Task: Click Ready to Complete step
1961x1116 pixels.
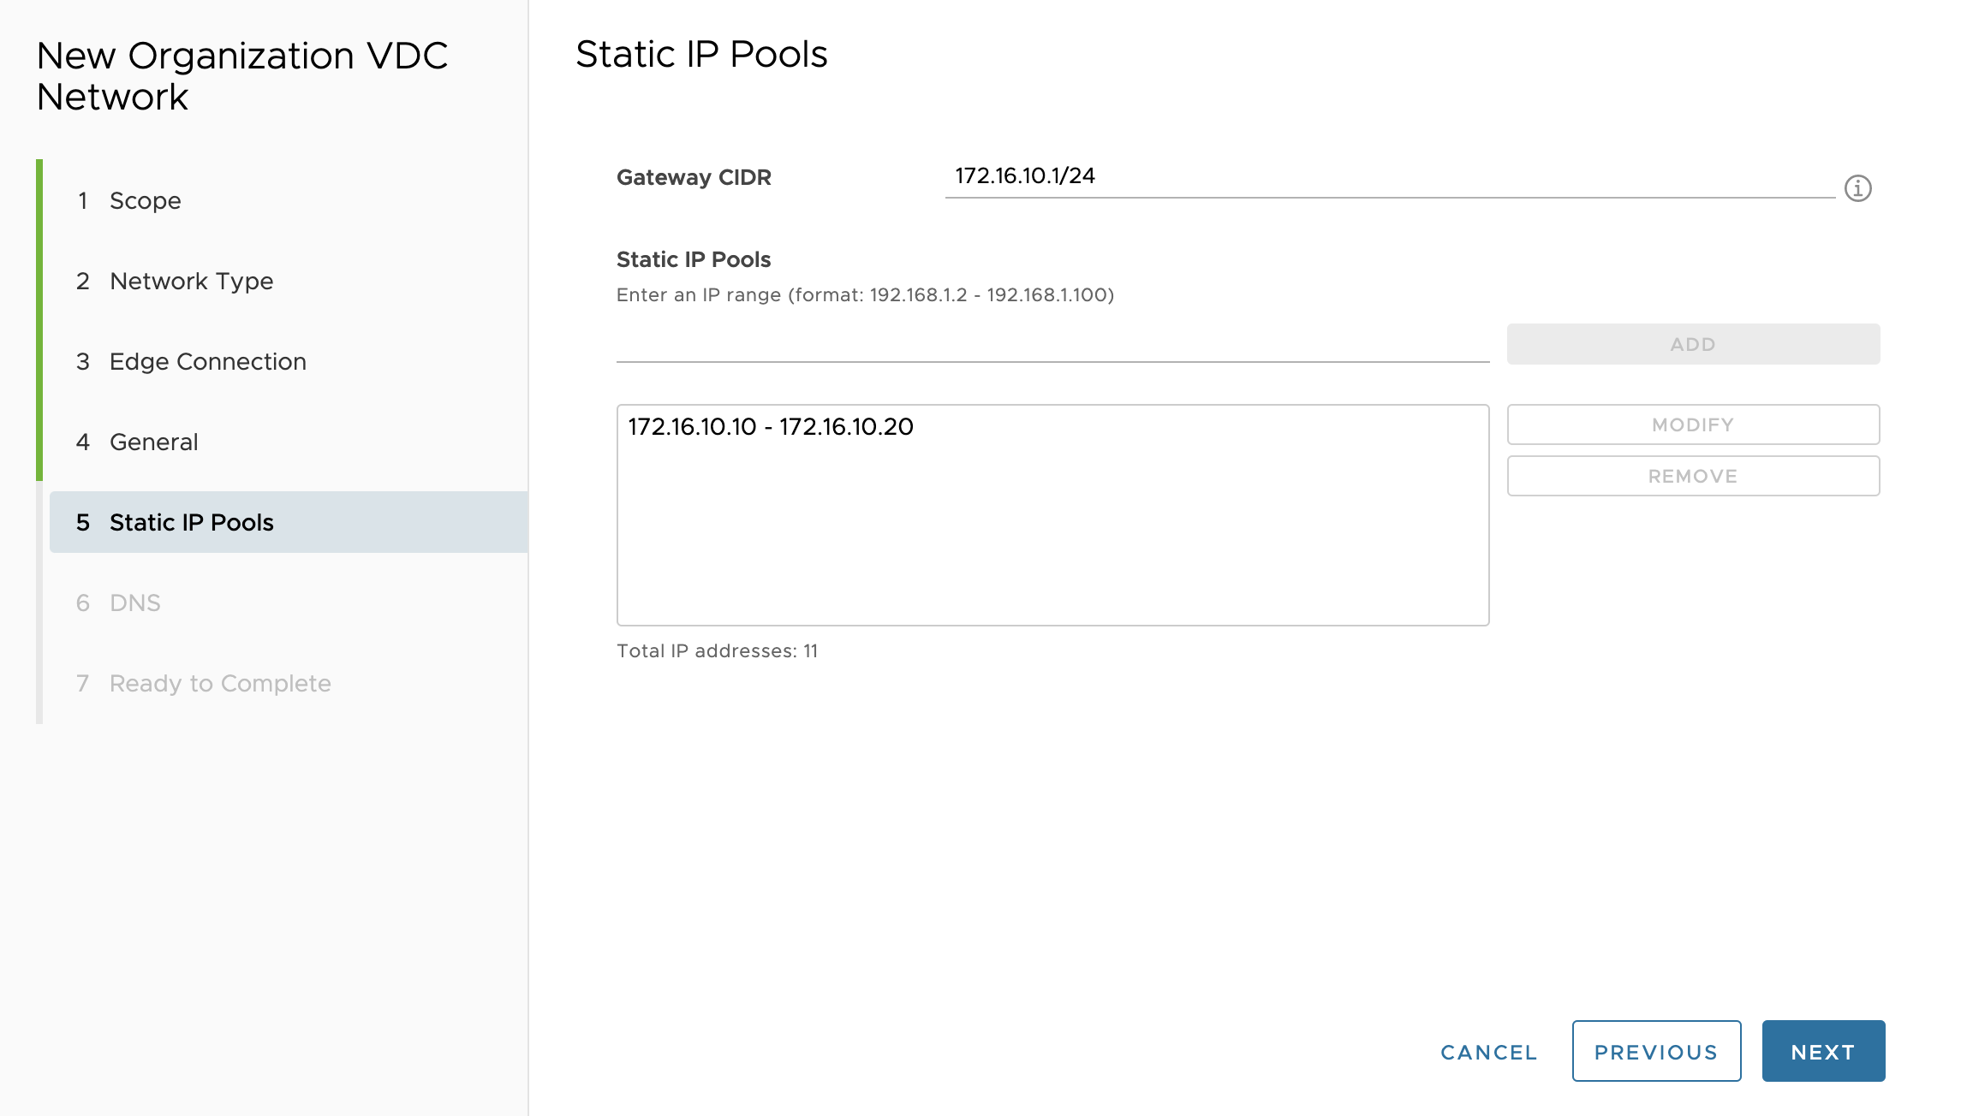Action: pos(219,683)
